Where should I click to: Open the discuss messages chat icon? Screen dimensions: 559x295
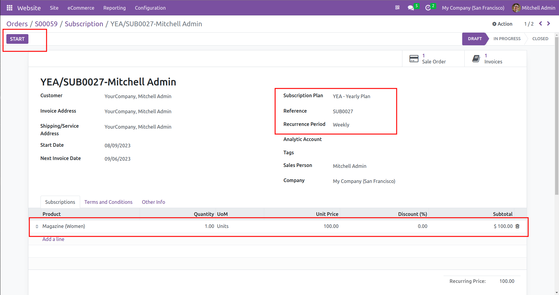[x=411, y=8]
